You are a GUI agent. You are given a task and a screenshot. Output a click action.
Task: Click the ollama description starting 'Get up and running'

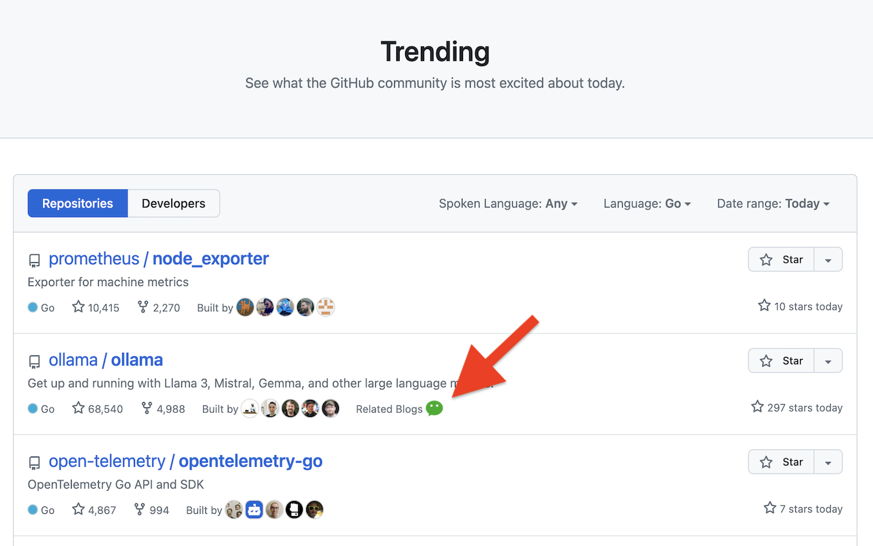click(x=259, y=384)
